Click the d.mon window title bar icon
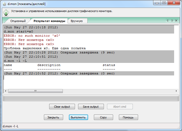 tap(4, 4)
